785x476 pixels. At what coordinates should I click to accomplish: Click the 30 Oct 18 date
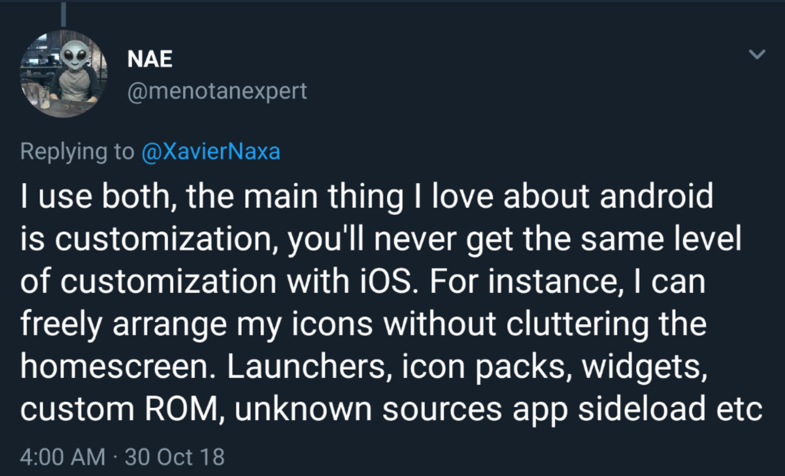point(175,457)
